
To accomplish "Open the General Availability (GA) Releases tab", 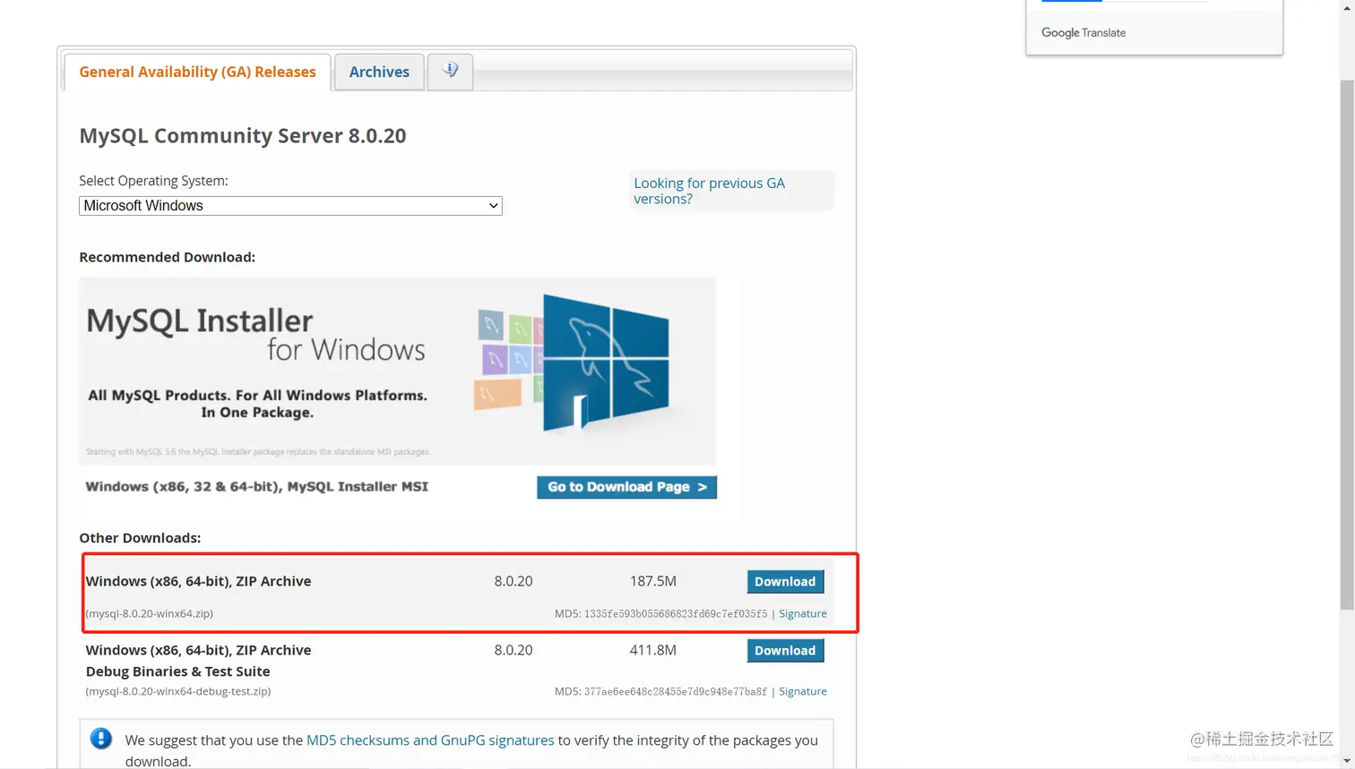I will (x=197, y=72).
